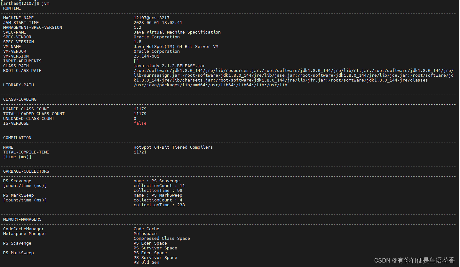Screen dimensions: 460x267
Task: Click the '[time (ms)]' unit label
Action: coord(17,157)
